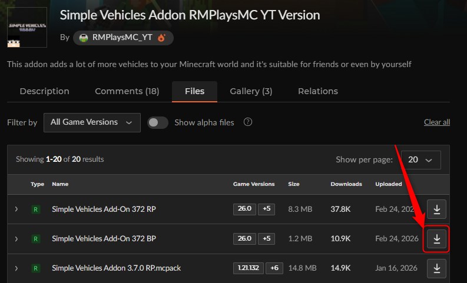
Task: Open the Show per page 20 dropdown
Action: click(x=421, y=160)
